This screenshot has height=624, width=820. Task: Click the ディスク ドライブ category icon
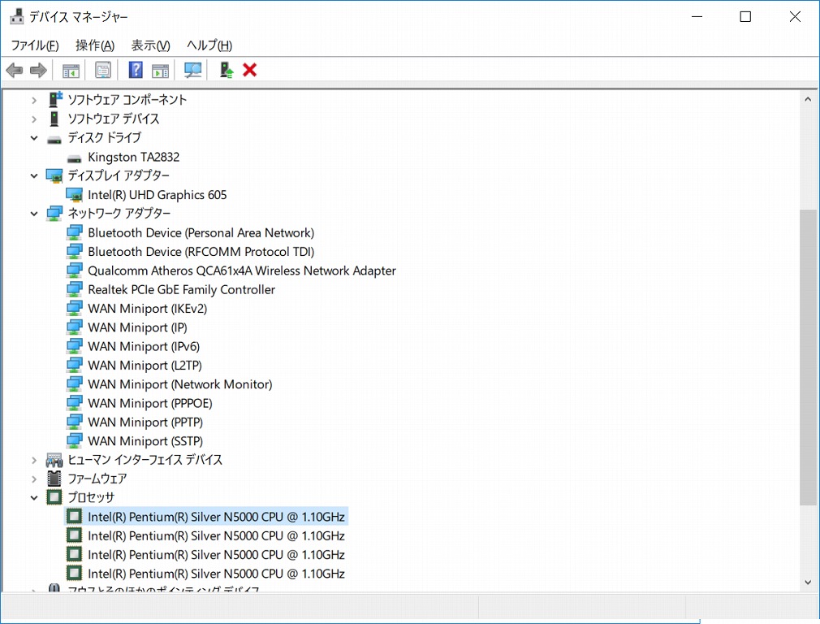point(54,139)
